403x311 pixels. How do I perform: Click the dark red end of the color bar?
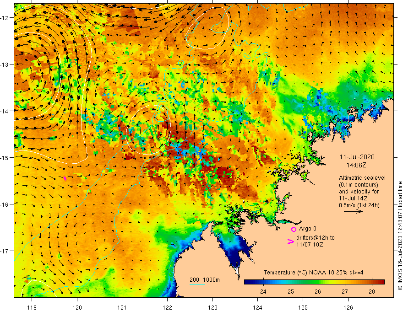[381, 282]
